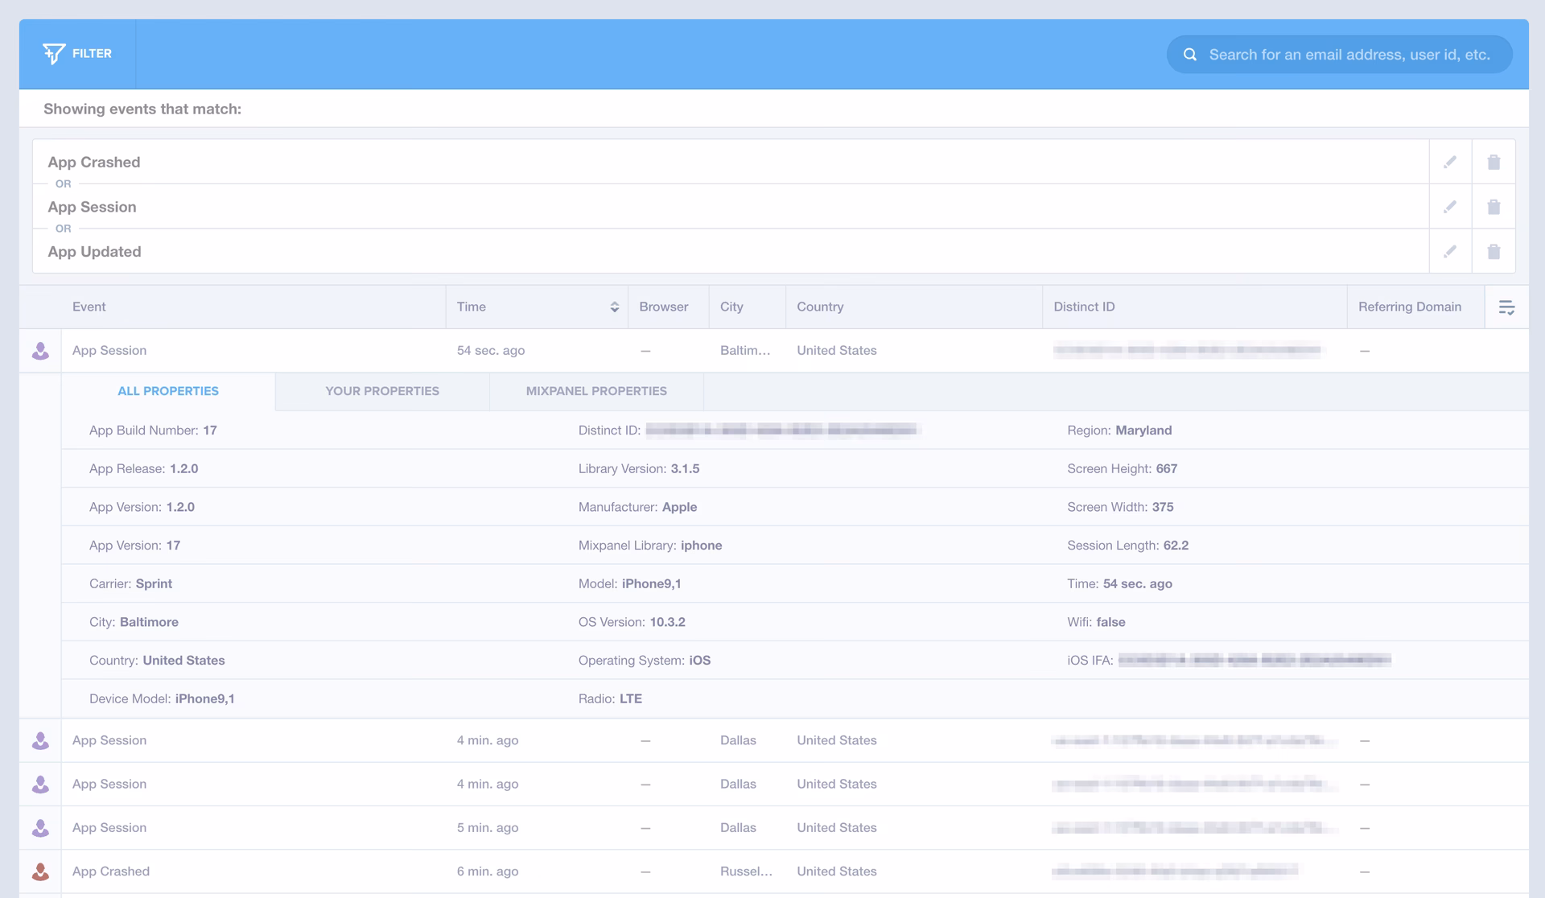Click the Baltim... city cell

coord(745,351)
